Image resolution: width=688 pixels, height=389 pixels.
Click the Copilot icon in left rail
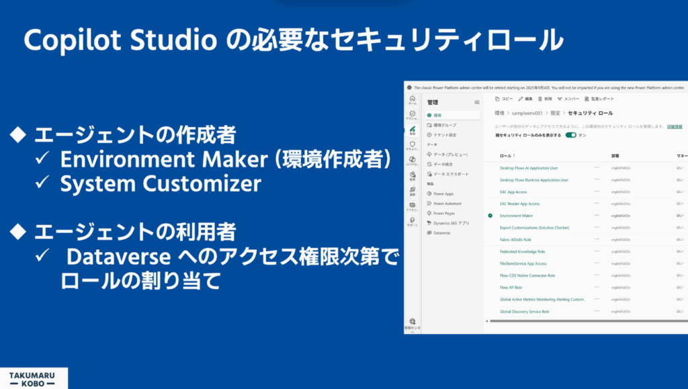coord(412,161)
